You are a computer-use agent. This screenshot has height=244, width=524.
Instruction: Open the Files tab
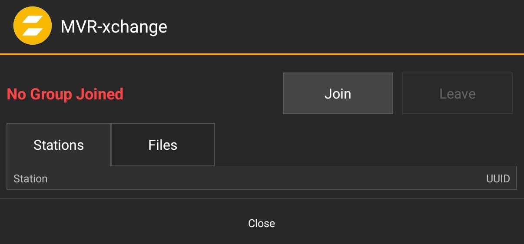(163, 145)
